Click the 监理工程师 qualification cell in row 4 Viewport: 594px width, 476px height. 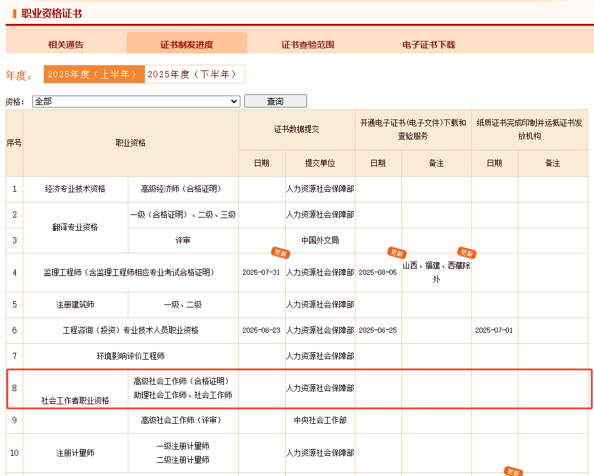[x=130, y=272]
